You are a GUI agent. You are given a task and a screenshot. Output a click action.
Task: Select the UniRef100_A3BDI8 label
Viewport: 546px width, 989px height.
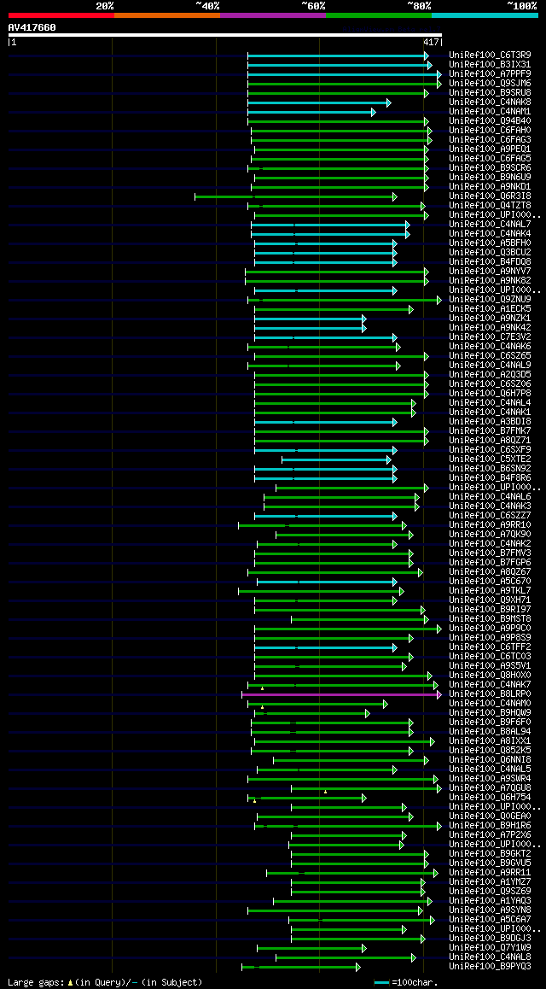click(x=490, y=422)
